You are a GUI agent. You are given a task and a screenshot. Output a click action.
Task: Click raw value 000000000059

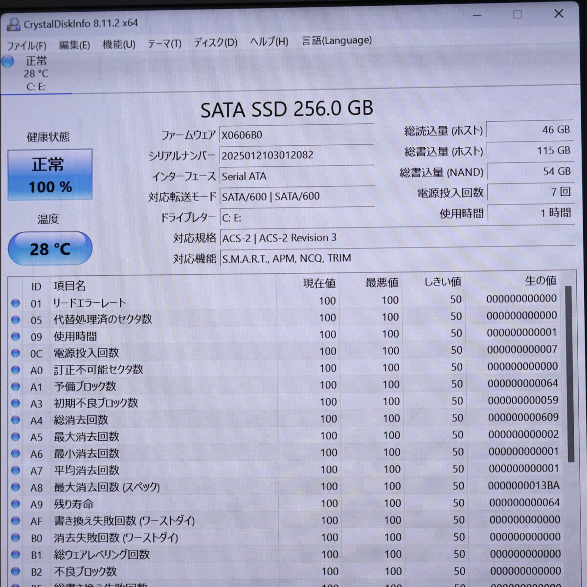click(x=523, y=400)
